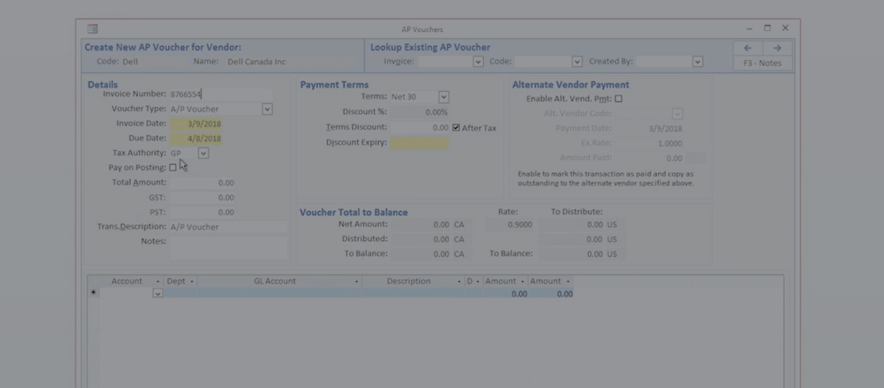
Task: Expand the Tax Authority dropdown
Action: 204,153
